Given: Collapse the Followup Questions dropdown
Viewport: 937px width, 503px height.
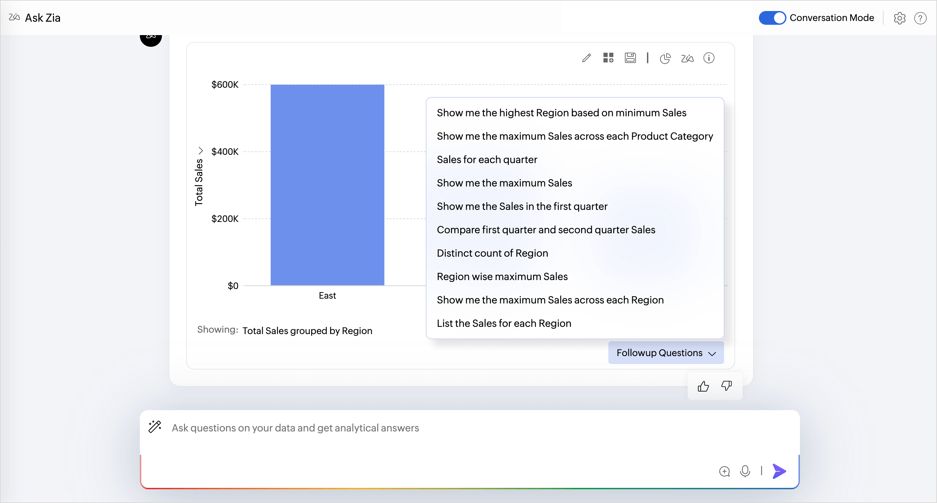Looking at the screenshot, I should point(666,353).
